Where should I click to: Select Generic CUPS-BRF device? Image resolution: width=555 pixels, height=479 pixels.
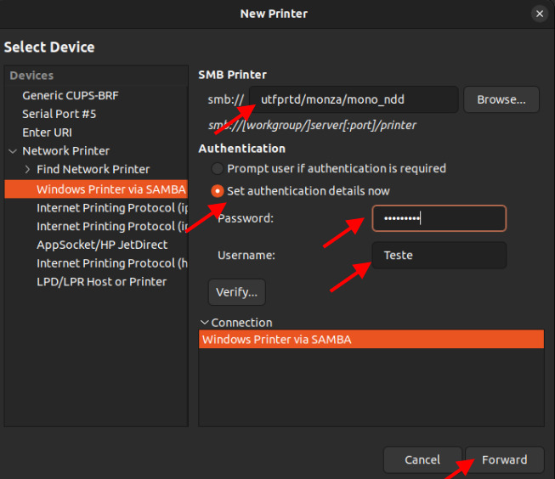[x=71, y=95]
